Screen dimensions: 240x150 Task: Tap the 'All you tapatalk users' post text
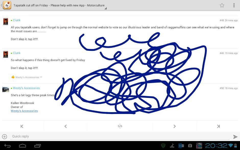pyautogui.click(x=123, y=29)
